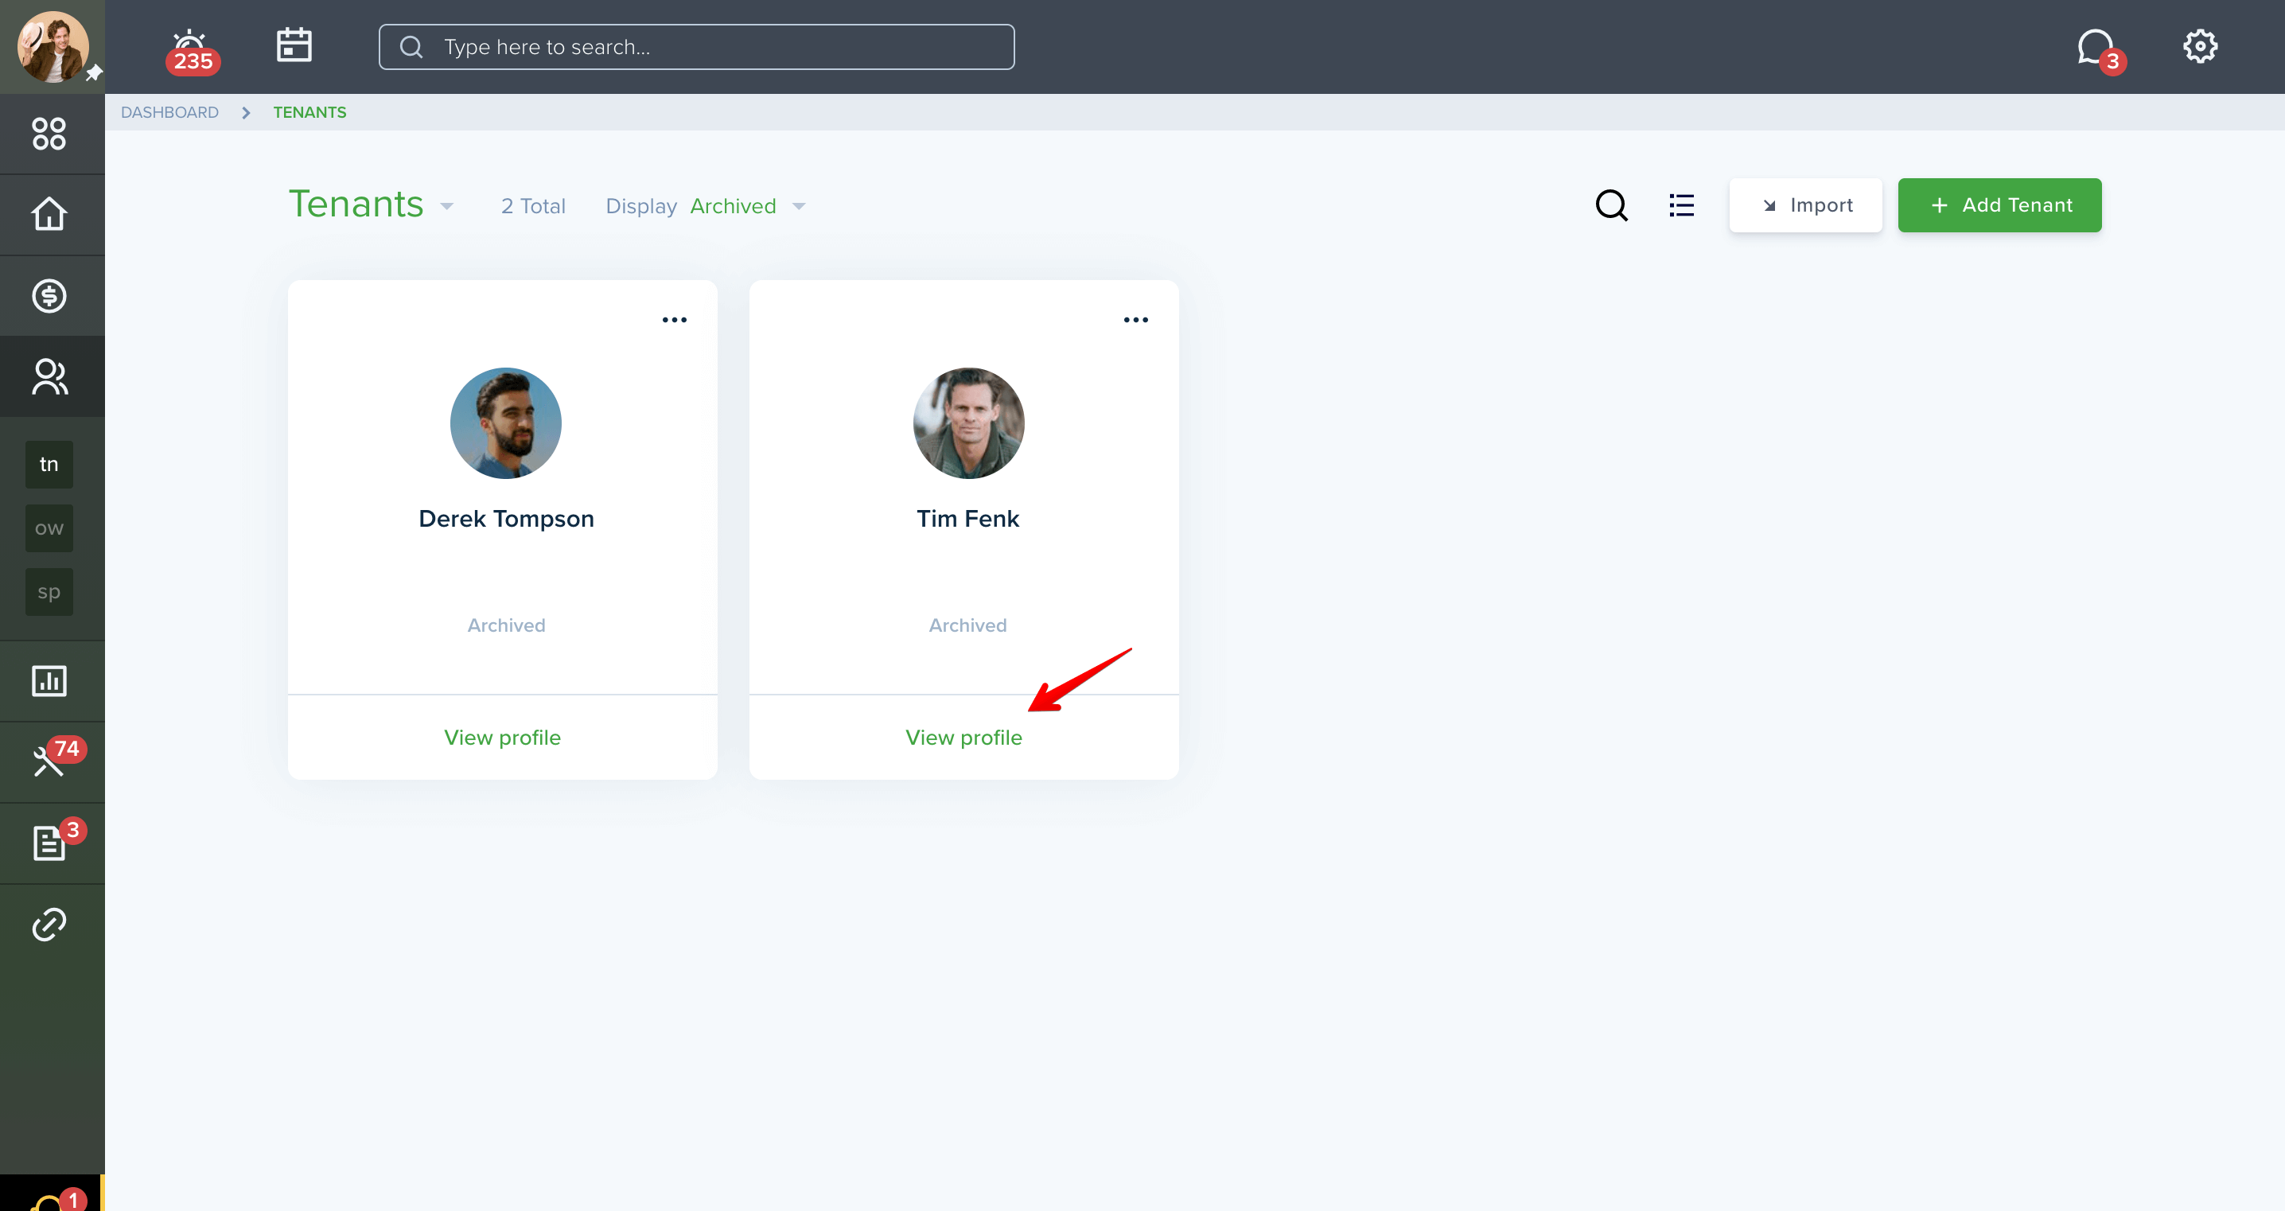Click the search field 'Type here to search...'
This screenshot has width=2285, height=1211.
pos(696,47)
